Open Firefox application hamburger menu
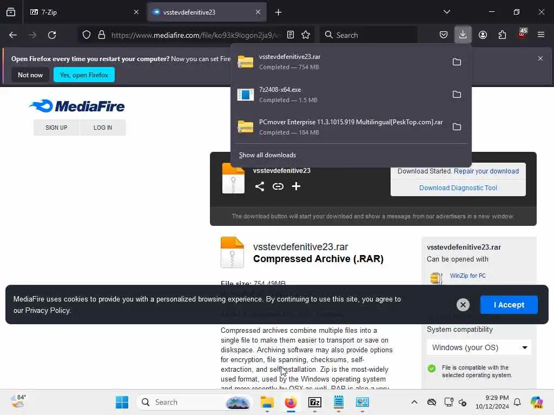 click(x=541, y=35)
